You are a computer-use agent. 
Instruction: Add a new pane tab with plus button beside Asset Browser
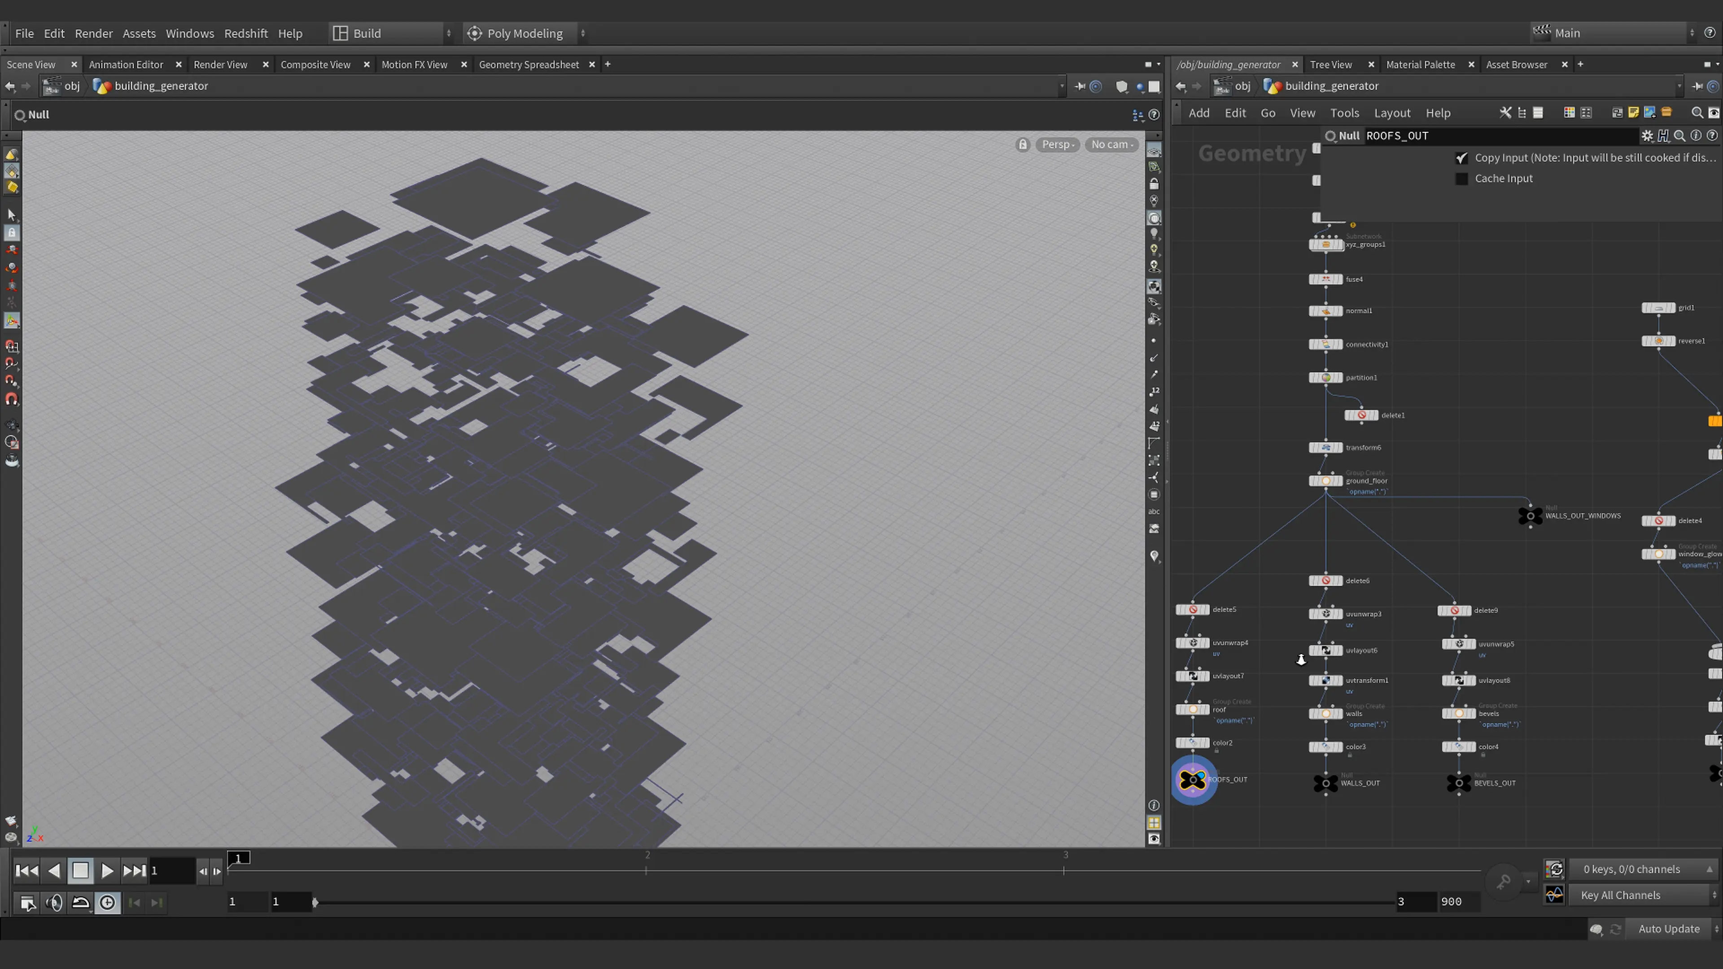(1580, 64)
